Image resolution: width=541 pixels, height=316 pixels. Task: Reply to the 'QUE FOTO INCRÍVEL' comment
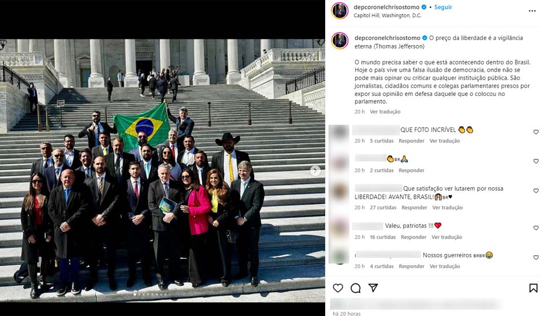(x=411, y=141)
